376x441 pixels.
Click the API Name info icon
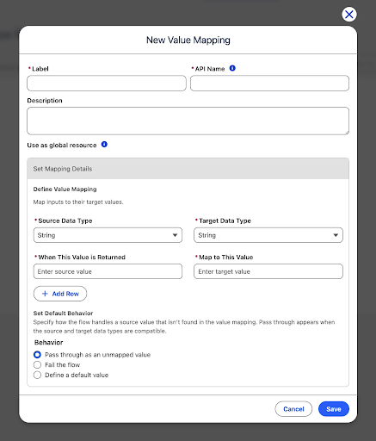click(x=232, y=68)
